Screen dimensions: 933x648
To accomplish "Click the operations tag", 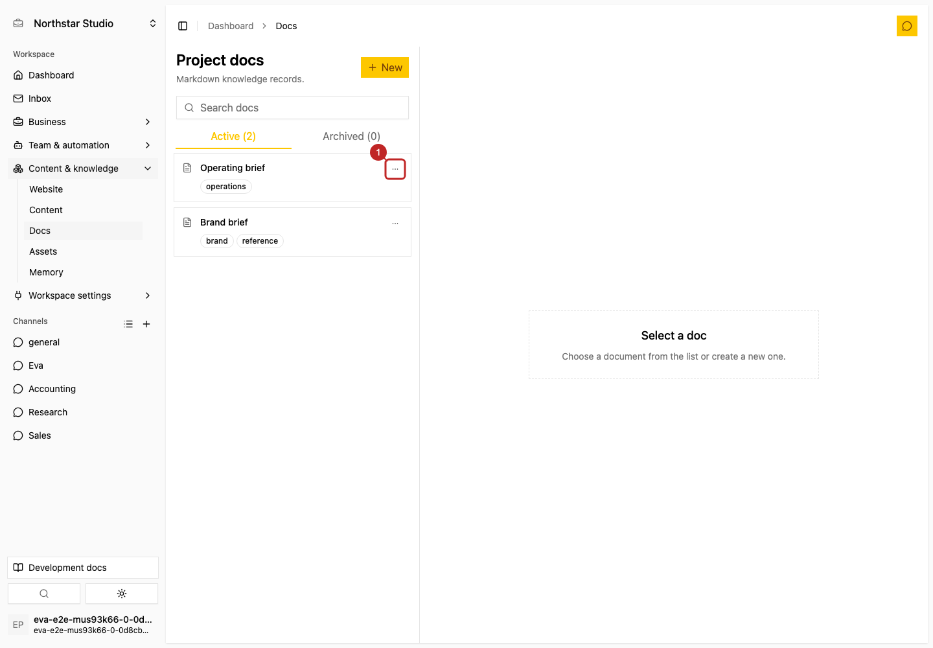I will click(x=226, y=187).
